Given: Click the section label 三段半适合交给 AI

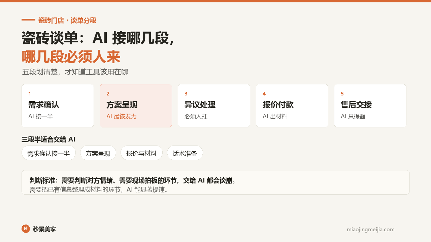Looking at the screenshot, I should tap(48, 139).
